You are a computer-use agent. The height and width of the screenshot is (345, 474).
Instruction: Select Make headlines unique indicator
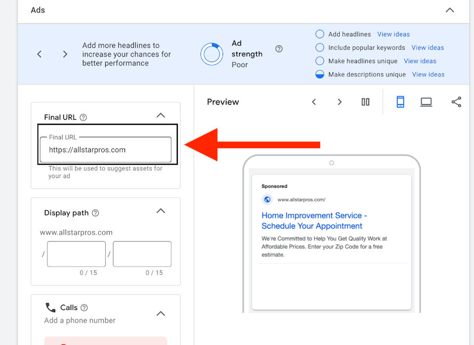[x=319, y=61]
